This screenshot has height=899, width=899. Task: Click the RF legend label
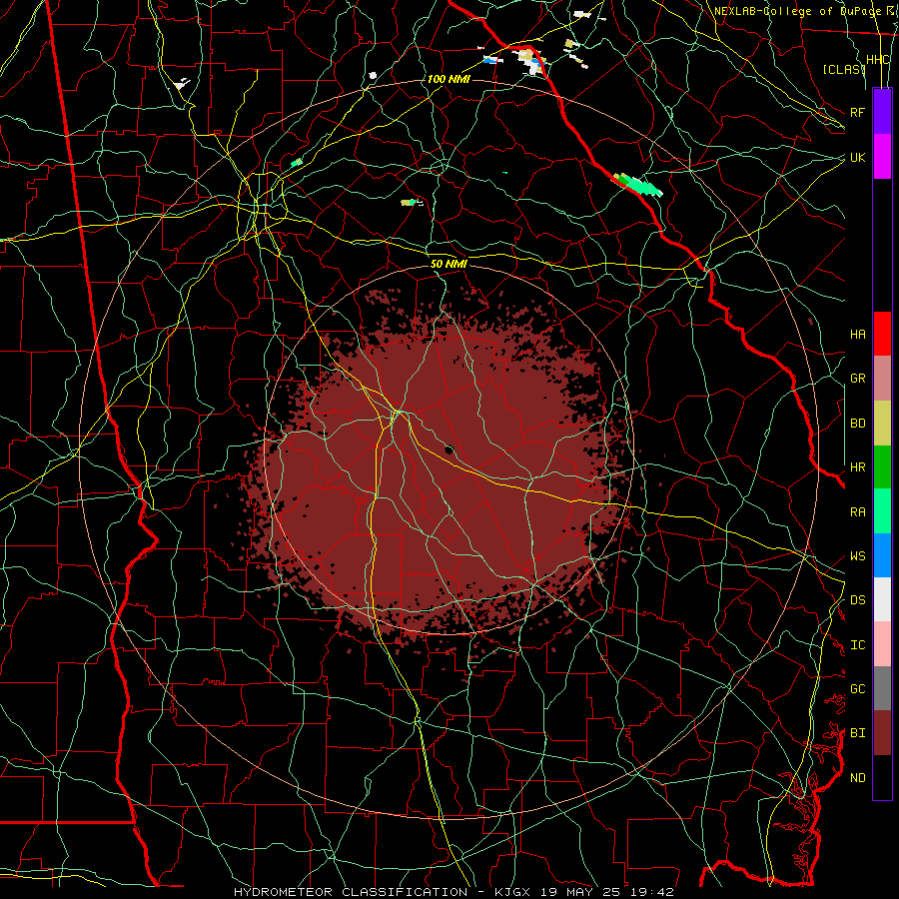858,112
